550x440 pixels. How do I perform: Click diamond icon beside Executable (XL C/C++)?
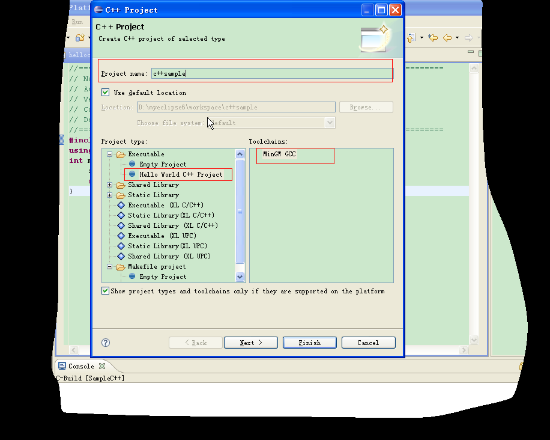(121, 205)
